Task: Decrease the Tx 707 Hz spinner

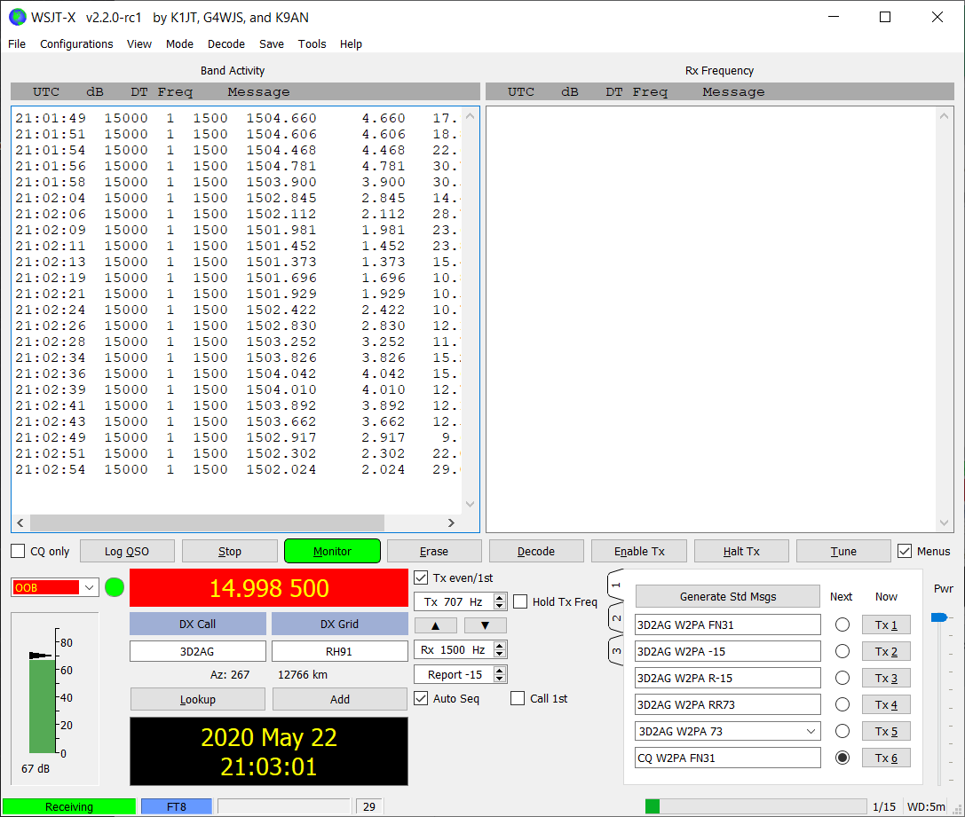Action: click(x=500, y=606)
